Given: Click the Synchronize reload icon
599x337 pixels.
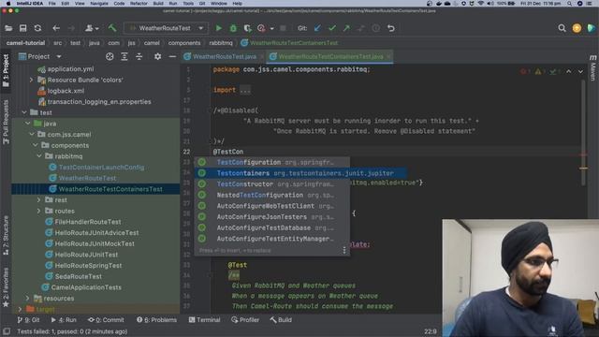Looking at the screenshot, I should pos(37,28).
